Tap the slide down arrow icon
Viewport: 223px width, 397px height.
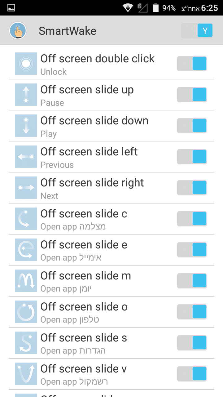(x=26, y=126)
